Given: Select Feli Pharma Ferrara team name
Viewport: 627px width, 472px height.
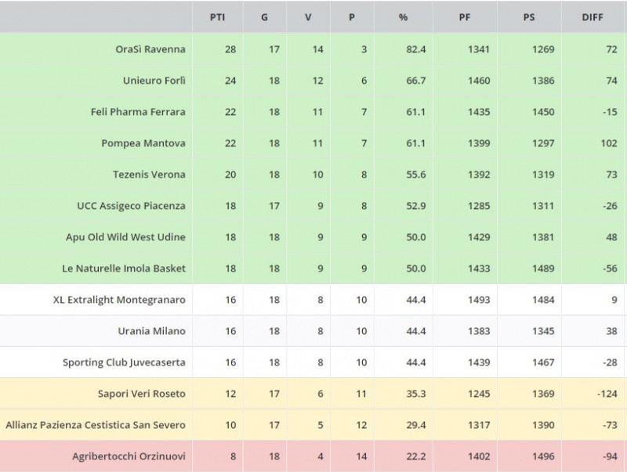Looking at the screenshot, I should 138,112.
